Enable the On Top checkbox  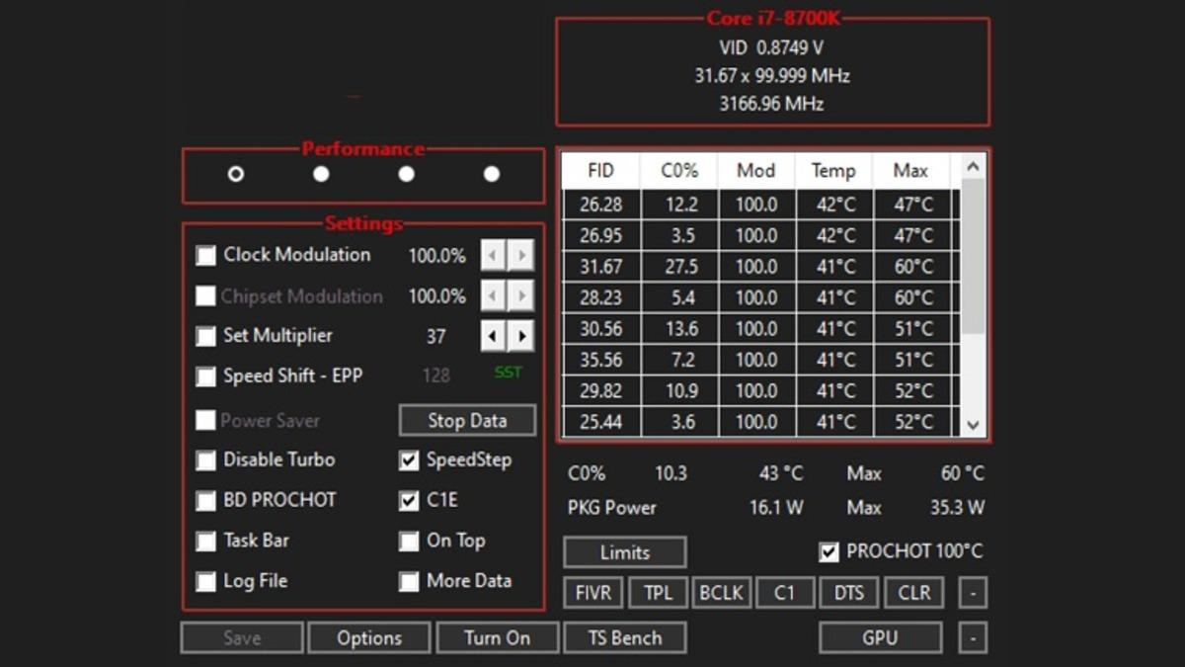click(x=408, y=541)
